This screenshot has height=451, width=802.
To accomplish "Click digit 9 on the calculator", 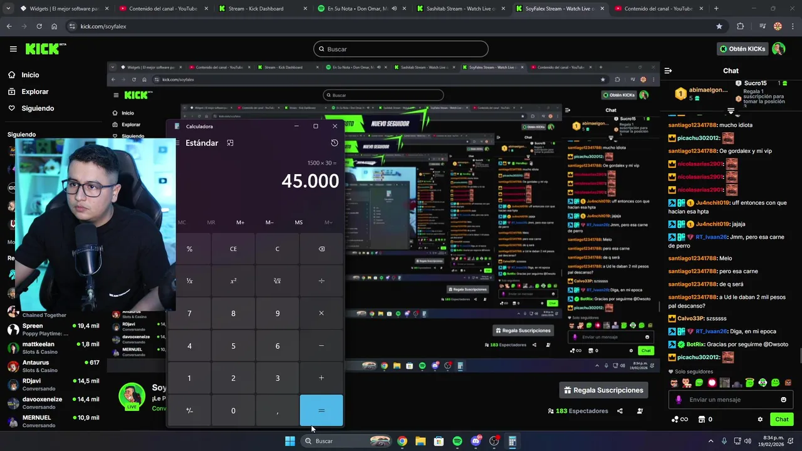I will tap(278, 313).
